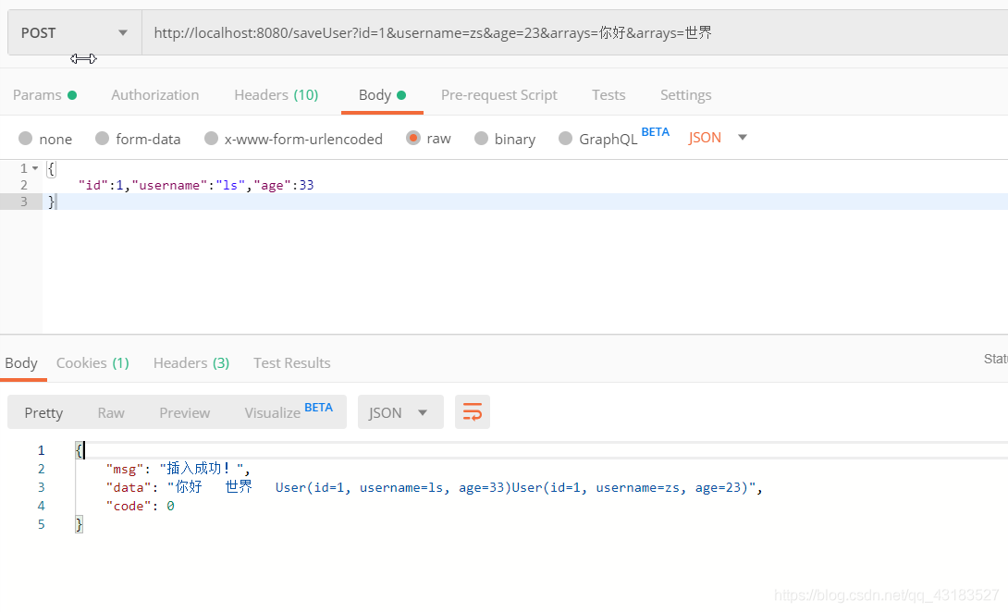Open the request body JSON format dropdown
Viewport: 1008px width, 612px height.
718,138
